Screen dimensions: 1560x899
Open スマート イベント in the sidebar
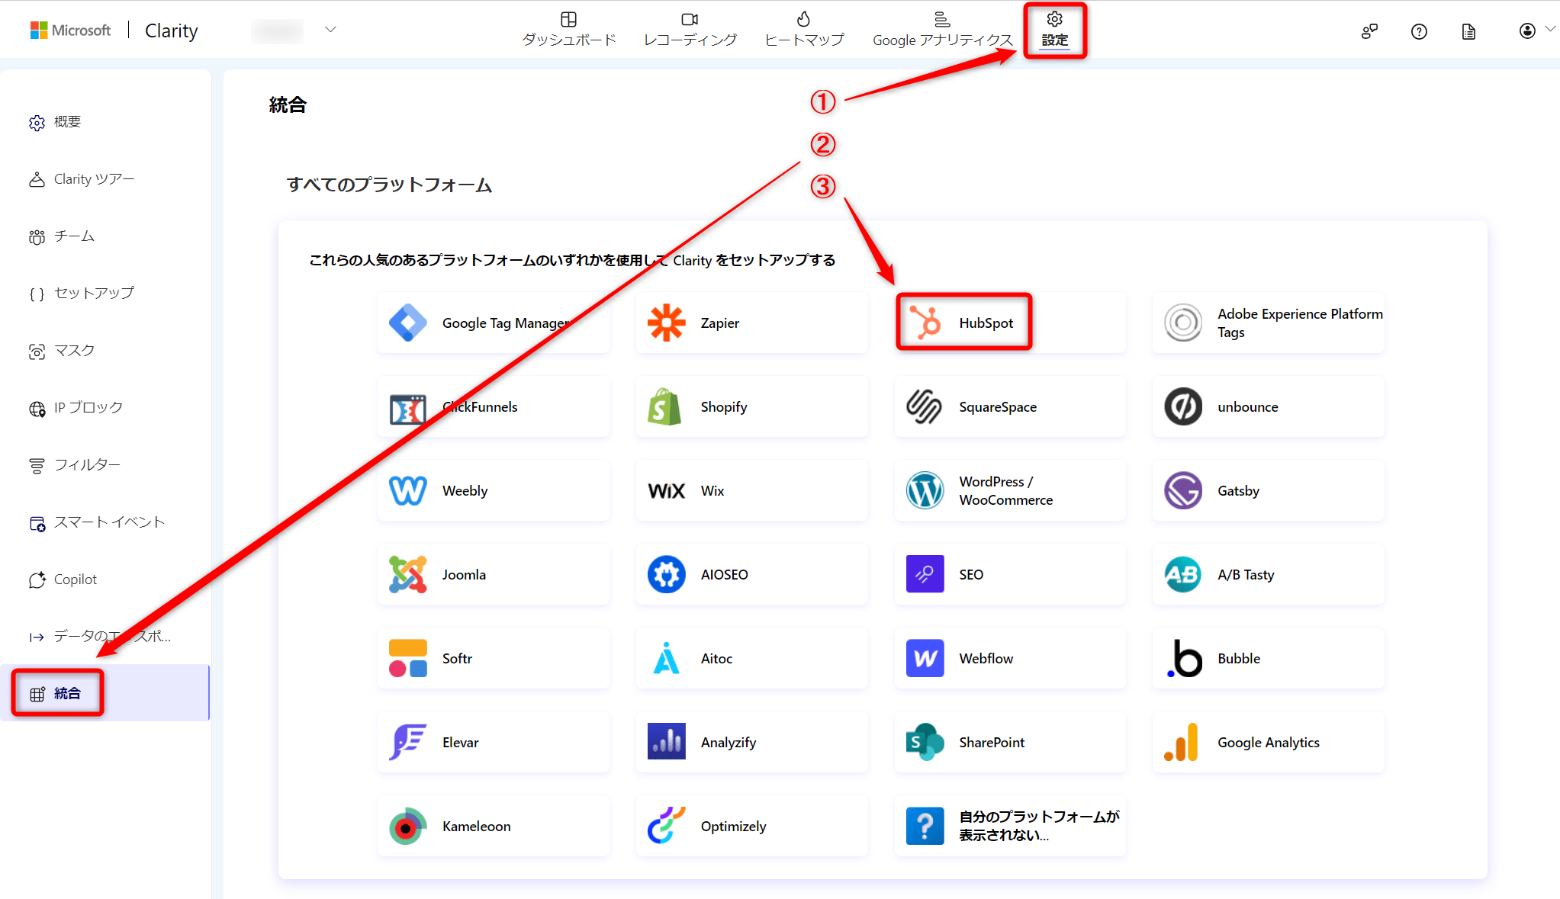point(105,522)
